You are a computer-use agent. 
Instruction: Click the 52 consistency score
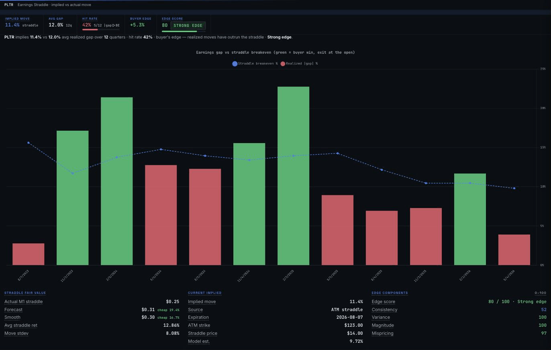point(544,310)
